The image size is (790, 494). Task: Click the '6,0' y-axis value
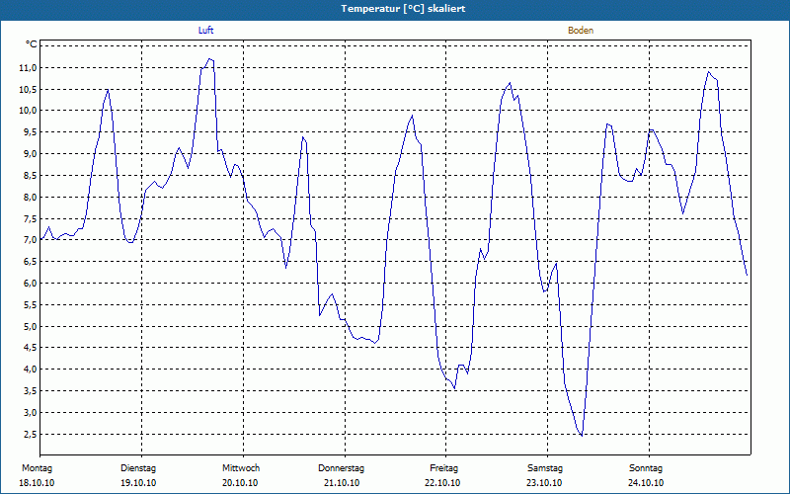click(x=30, y=283)
